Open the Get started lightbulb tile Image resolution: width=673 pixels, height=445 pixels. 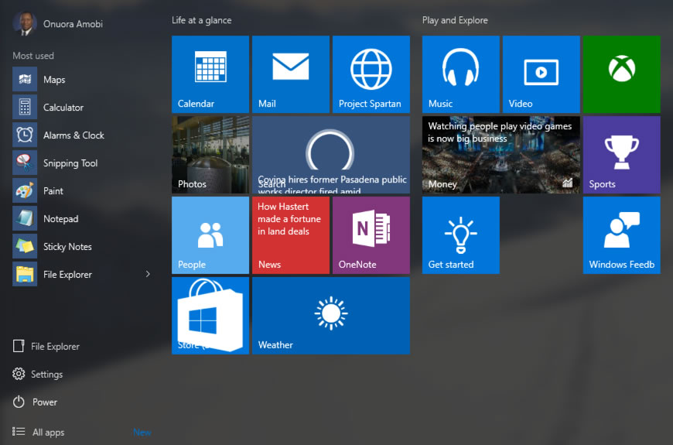point(461,235)
